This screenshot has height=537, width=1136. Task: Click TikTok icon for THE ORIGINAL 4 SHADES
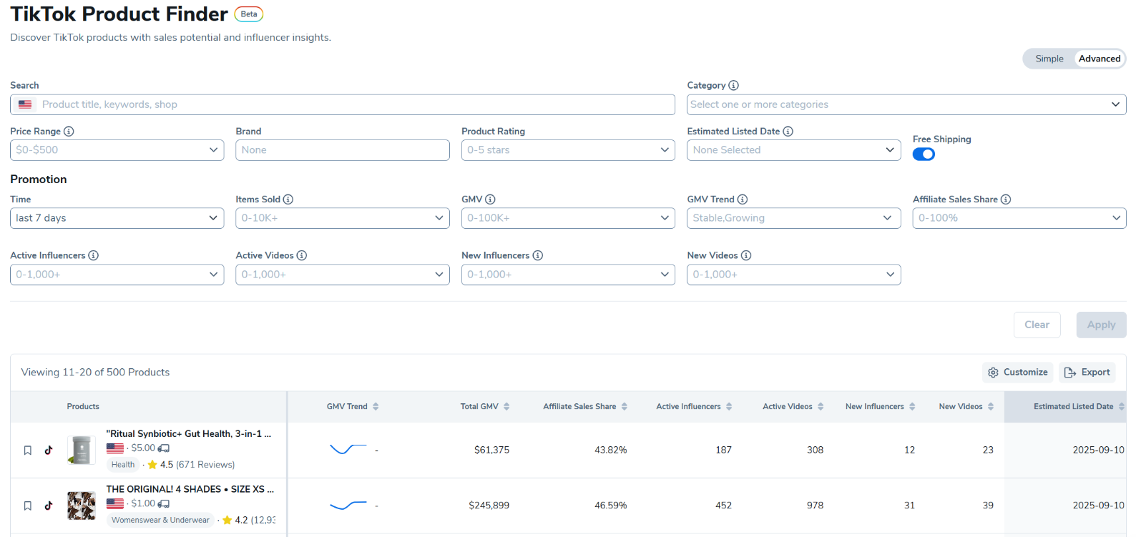(49, 506)
